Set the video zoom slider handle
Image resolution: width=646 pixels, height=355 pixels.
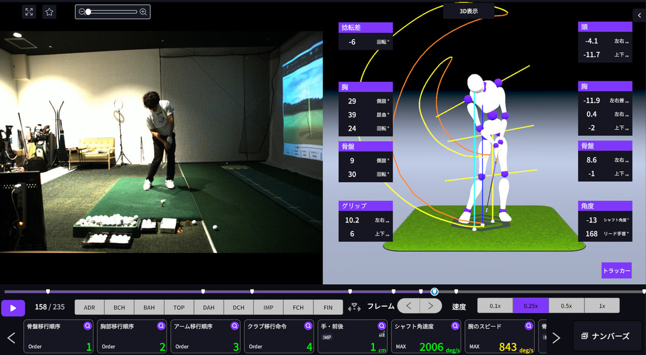pyautogui.click(x=88, y=12)
